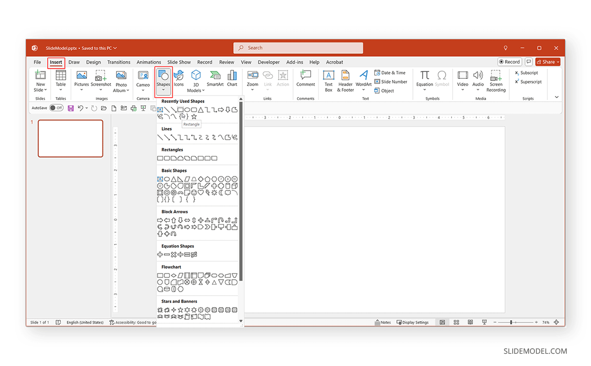
Task: Toggle AutoSave on
Action: (x=56, y=107)
